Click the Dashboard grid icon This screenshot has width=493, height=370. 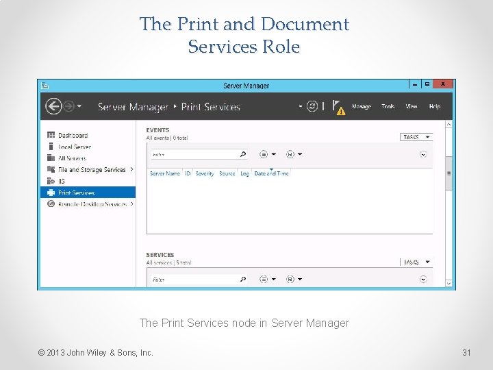51,135
